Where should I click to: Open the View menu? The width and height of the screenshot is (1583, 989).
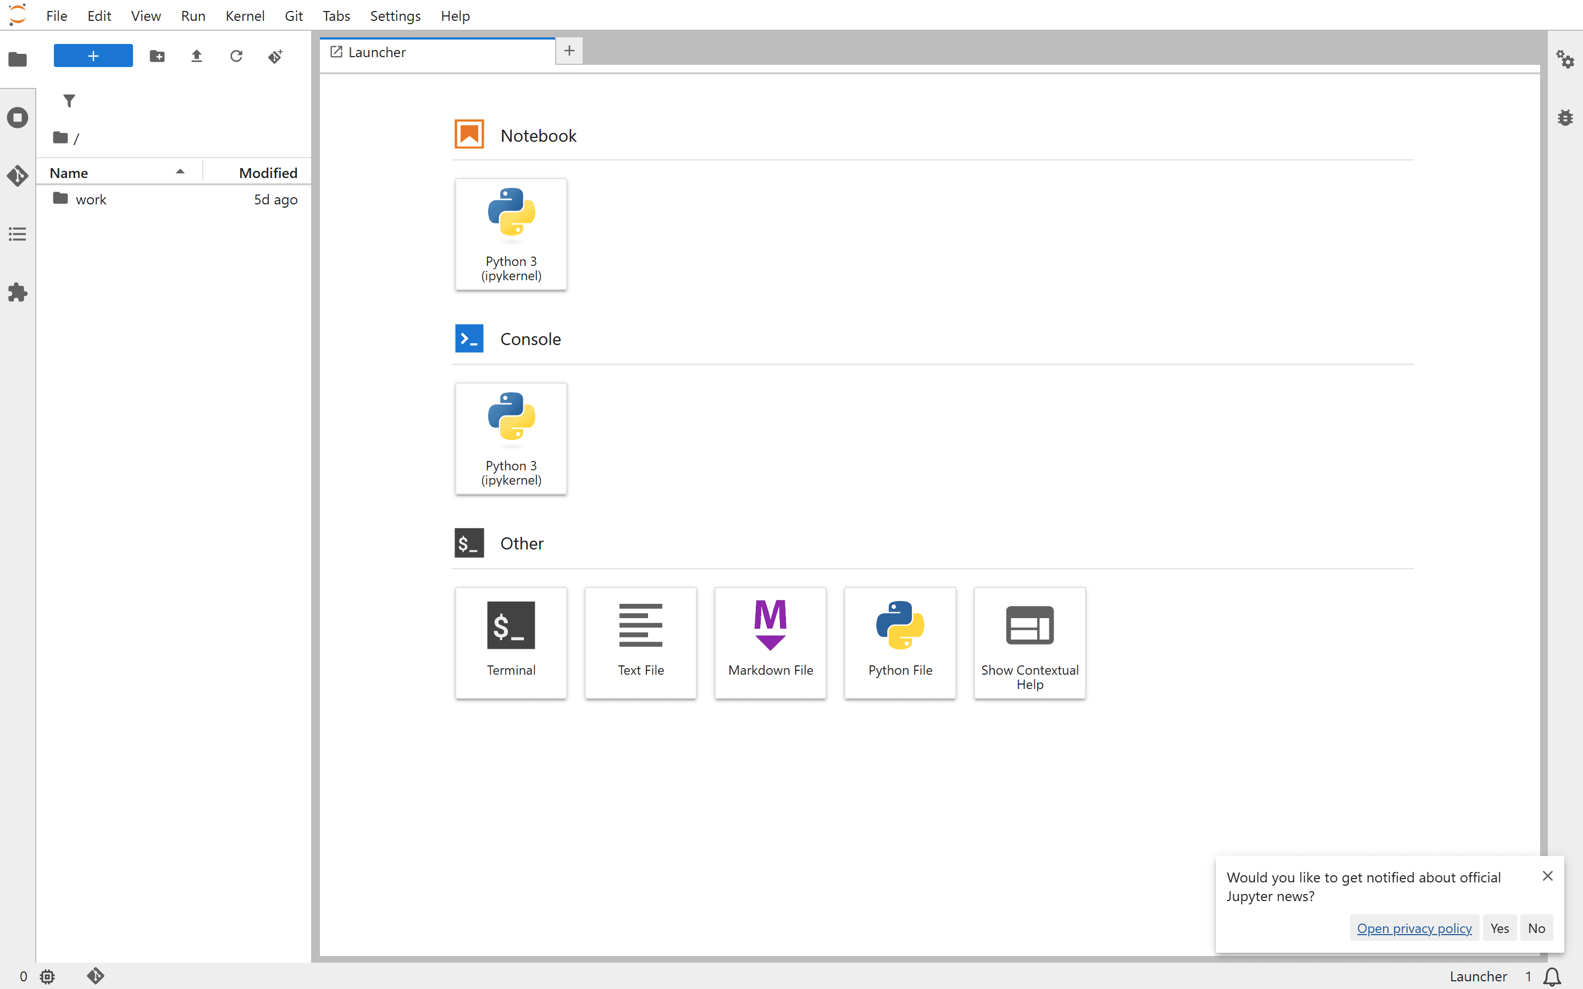(146, 16)
